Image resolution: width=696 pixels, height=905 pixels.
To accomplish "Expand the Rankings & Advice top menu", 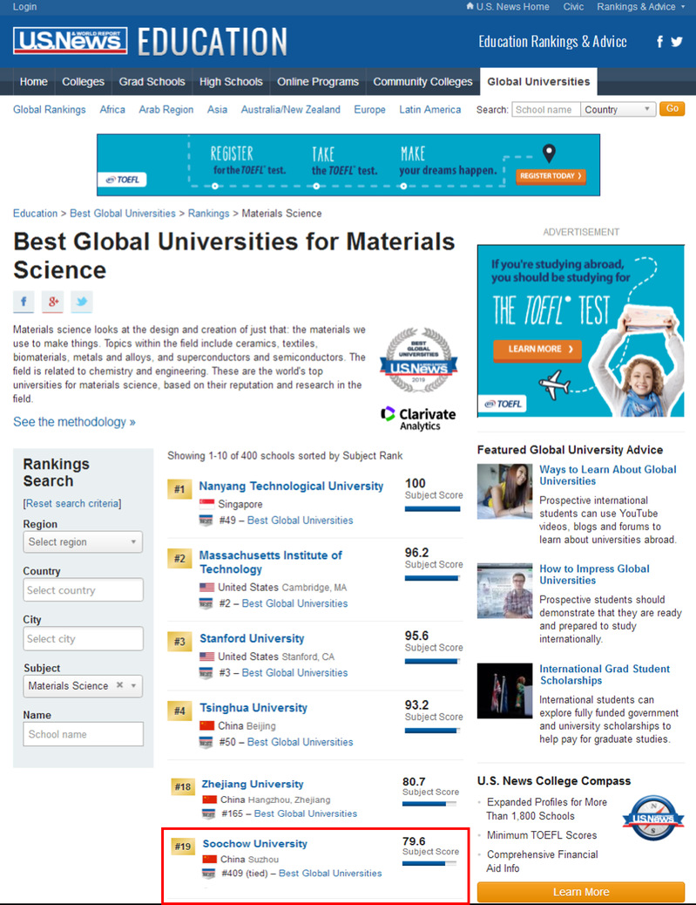I will 640,7.
